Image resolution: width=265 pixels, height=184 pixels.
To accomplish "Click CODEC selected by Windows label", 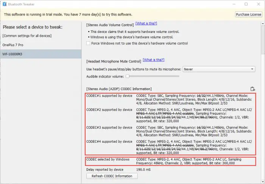I will point(108,159).
